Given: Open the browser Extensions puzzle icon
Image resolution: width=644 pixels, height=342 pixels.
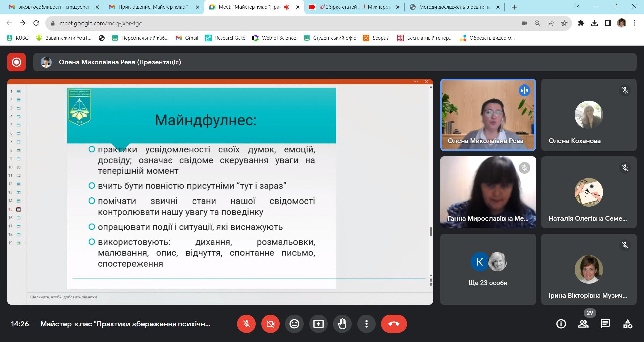Looking at the screenshot, I should point(582,23).
